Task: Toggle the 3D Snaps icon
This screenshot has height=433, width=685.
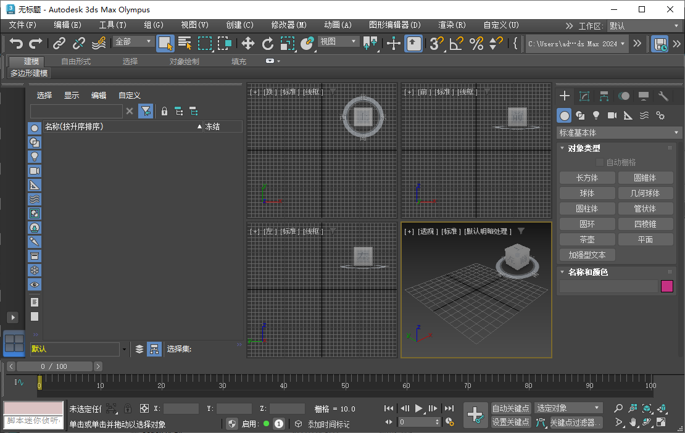Action: pyautogui.click(x=436, y=43)
